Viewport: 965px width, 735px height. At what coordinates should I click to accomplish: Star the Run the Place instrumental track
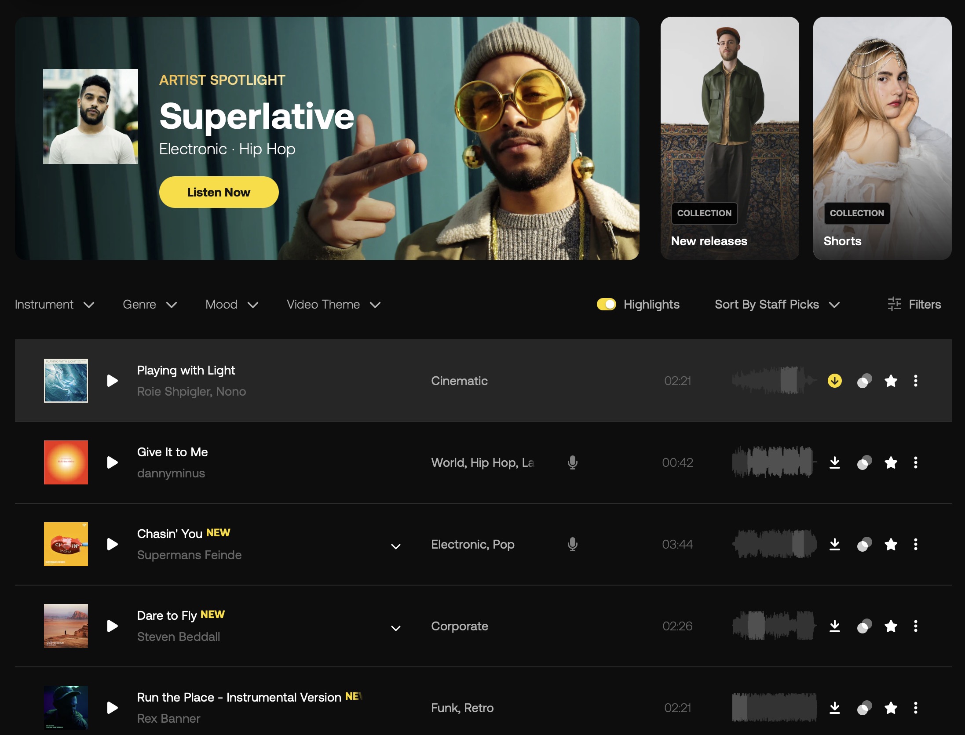click(x=891, y=708)
